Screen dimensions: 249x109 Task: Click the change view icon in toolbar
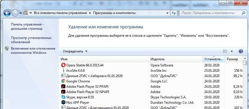tap(225, 51)
